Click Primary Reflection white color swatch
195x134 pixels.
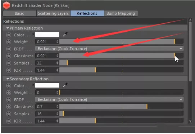47,34
